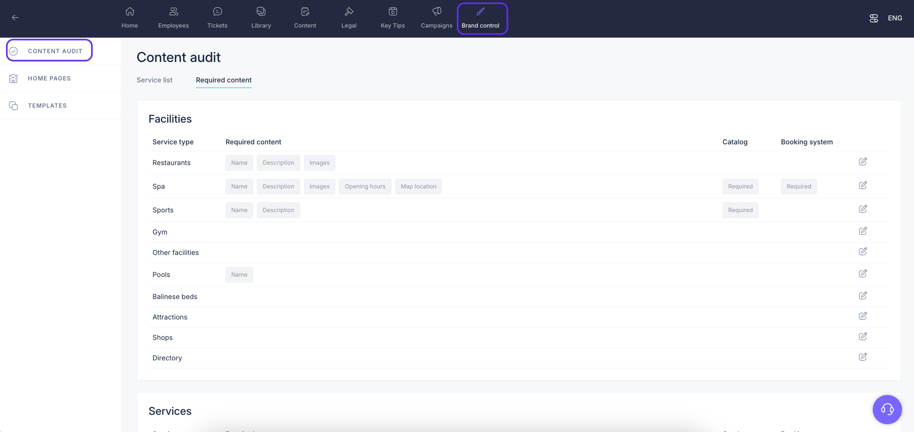Click the Catalog Required tag for Sports
This screenshot has width=914, height=432.
click(740, 210)
